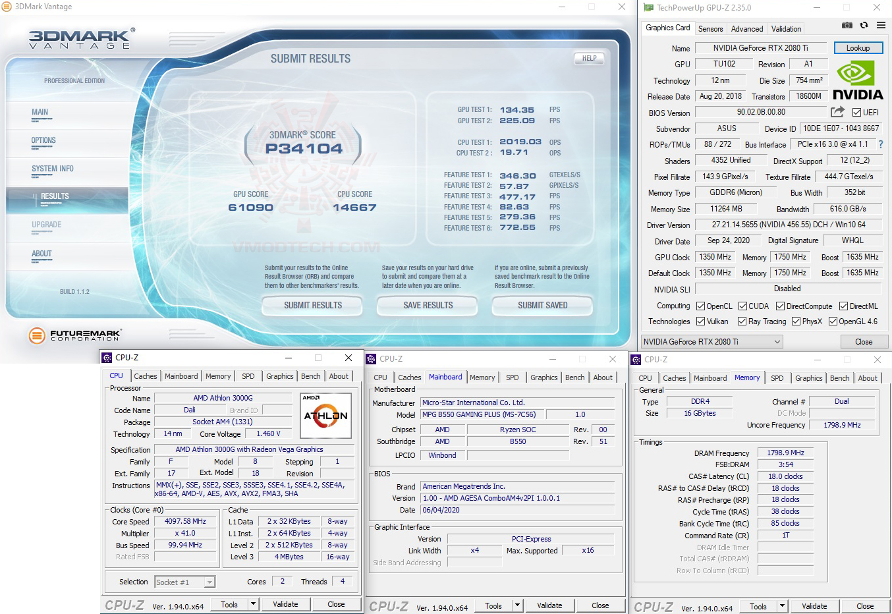Click the GPU name field 'NVIDIA GeForce RTX 2080 Ti'
The height and width of the screenshot is (614, 892).
coord(760,48)
